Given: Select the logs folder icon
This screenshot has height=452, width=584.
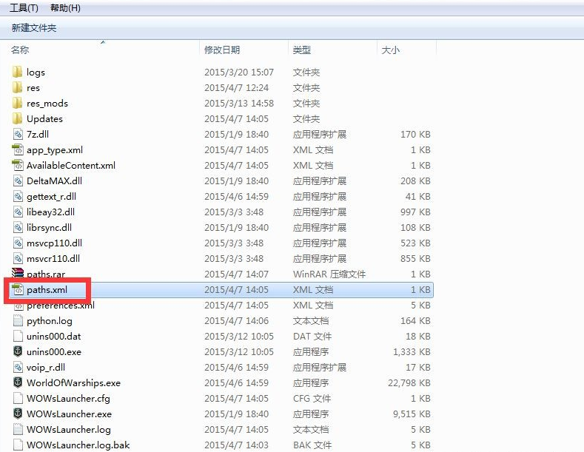Looking at the screenshot, I should [18, 72].
